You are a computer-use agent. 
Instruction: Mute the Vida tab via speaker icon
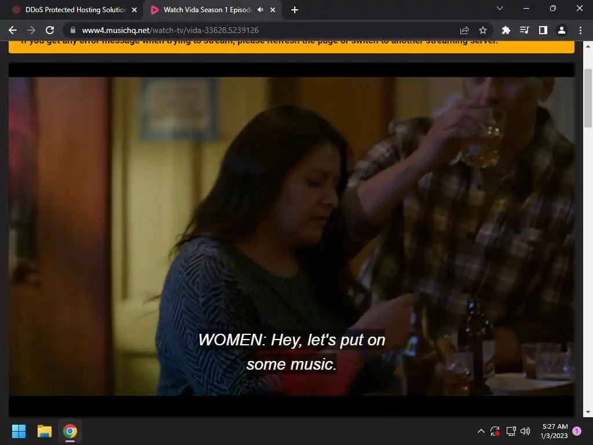[260, 10]
